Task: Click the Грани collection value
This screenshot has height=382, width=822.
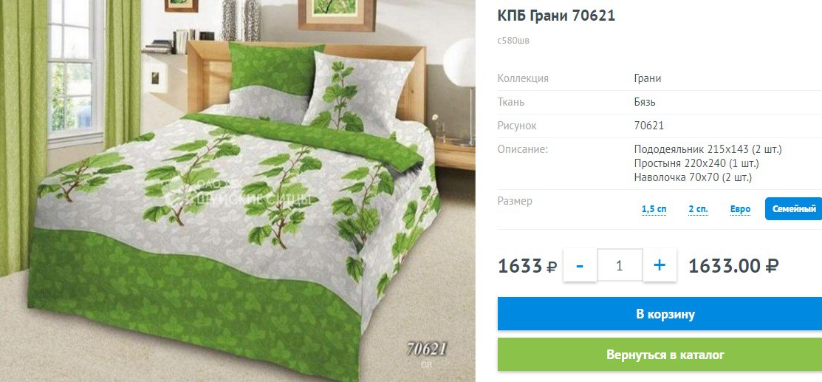Action: click(648, 79)
